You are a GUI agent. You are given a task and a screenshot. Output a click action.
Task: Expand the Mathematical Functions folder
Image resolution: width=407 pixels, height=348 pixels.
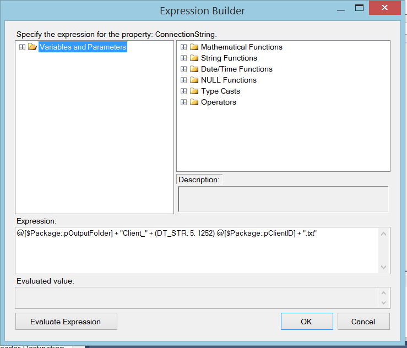click(183, 47)
